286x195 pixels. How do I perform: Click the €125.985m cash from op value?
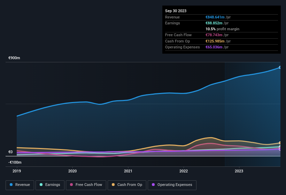pos(215,41)
